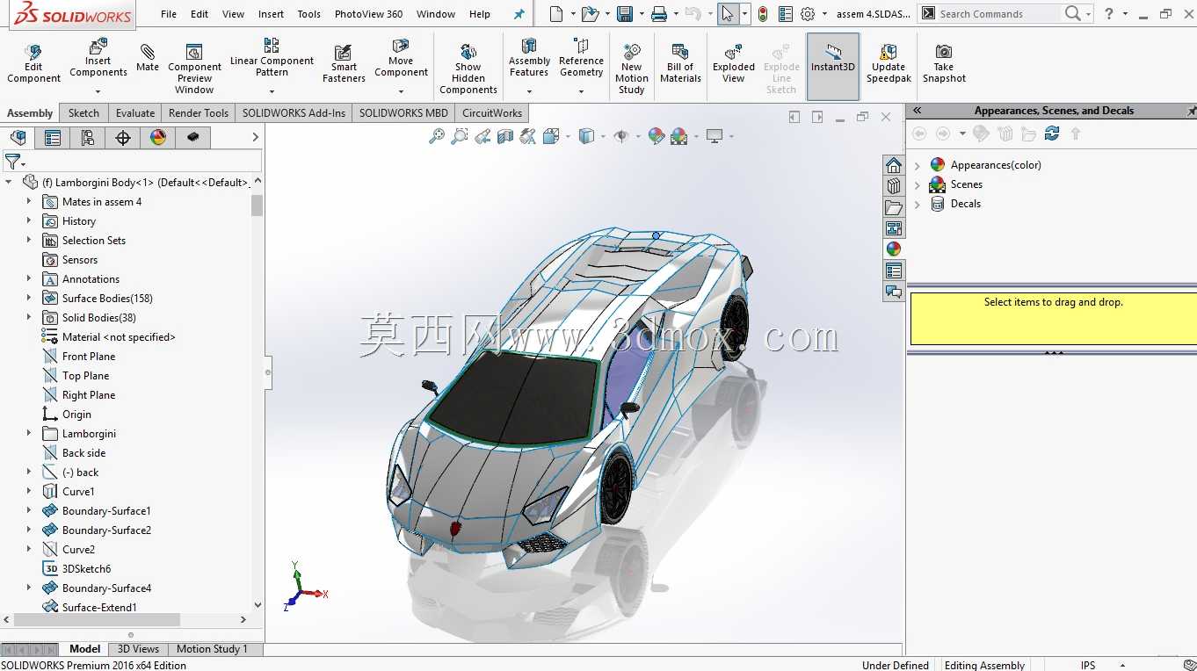This screenshot has height=671, width=1197.
Task: Take Snapshot of the assembly
Action: [944, 64]
